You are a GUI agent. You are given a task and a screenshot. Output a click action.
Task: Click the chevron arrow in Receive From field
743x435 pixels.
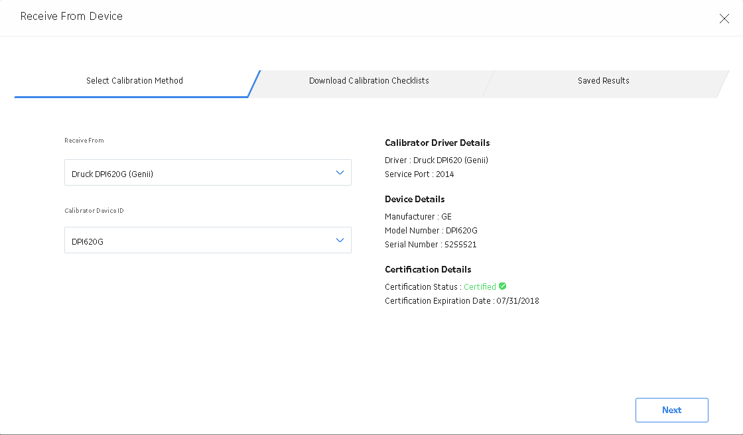[x=340, y=172]
